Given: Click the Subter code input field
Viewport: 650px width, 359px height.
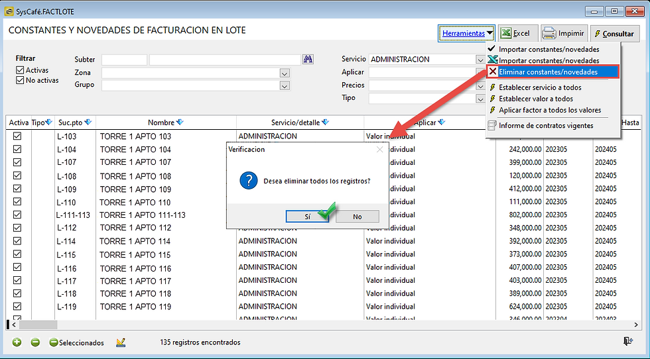Looking at the screenshot, I should (125, 60).
